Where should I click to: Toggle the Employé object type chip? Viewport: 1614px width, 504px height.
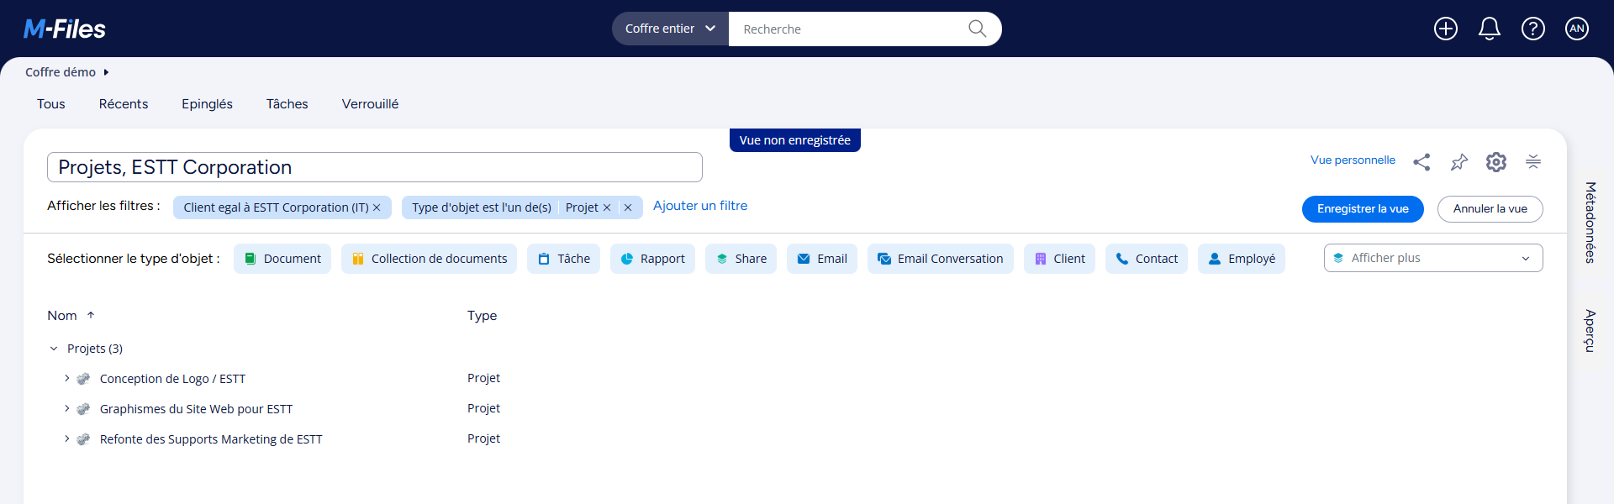(x=1241, y=259)
